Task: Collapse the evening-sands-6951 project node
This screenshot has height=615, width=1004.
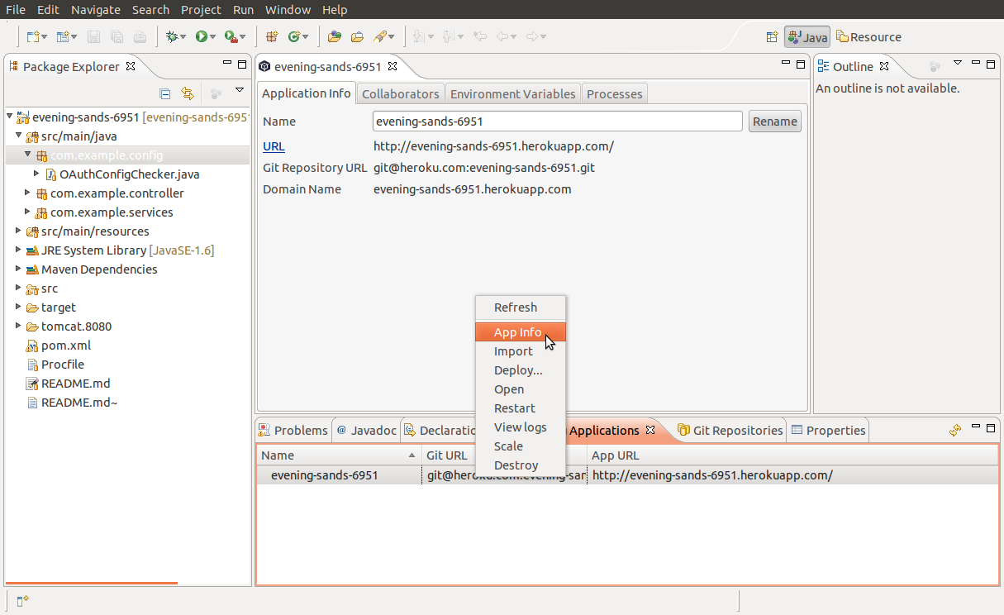Action: pyautogui.click(x=9, y=117)
